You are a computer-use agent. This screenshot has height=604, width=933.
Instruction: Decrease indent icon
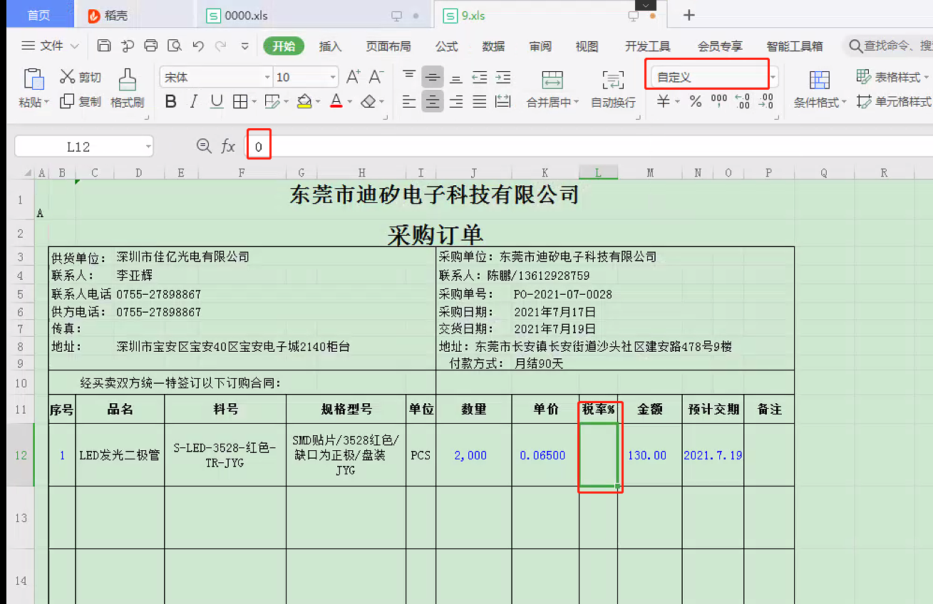480,78
